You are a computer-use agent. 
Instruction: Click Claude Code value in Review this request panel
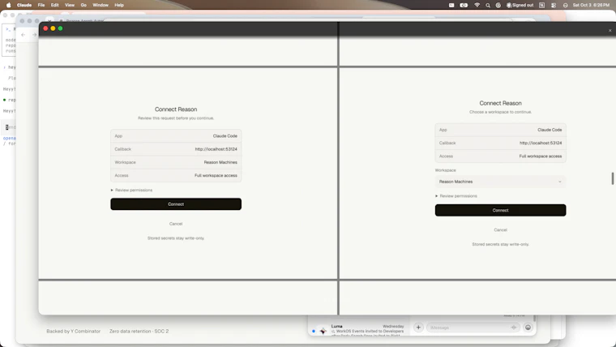pos(225,136)
